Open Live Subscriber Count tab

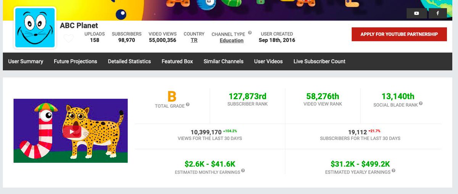click(319, 61)
